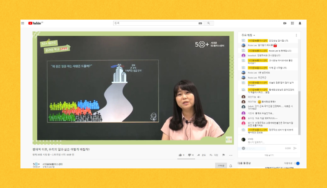Open the more actions ellipsis below video
The height and width of the screenshot is (188, 327).
coord(231,155)
